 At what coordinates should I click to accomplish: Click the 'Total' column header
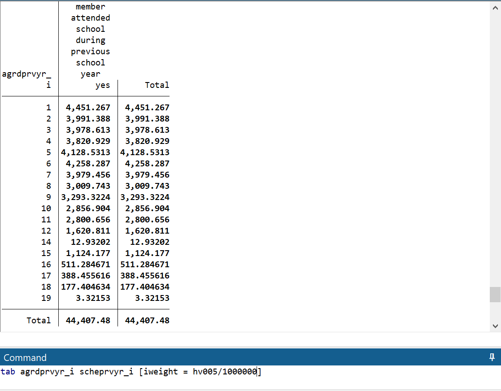point(157,85)
